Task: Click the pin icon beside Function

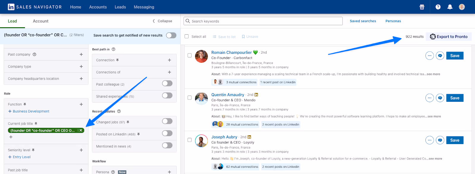Action: click(x=25, y=104)
